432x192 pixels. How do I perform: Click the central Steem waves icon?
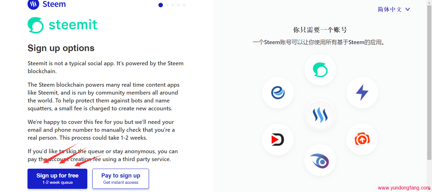[x=320, y=115]
